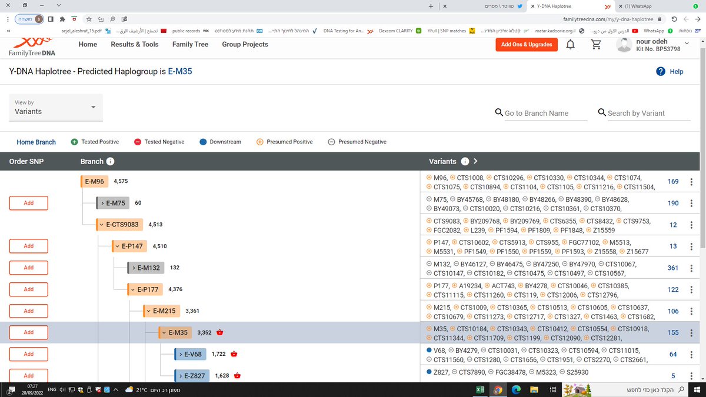Collapse the E-M35 branch chevron

point(164,332)
